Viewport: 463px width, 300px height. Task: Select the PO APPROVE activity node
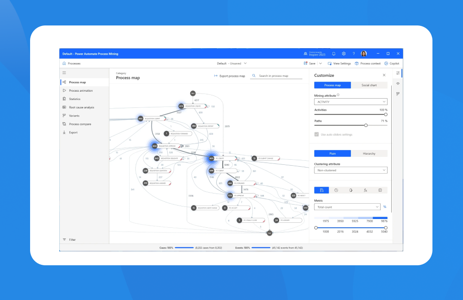click(242, 195)
